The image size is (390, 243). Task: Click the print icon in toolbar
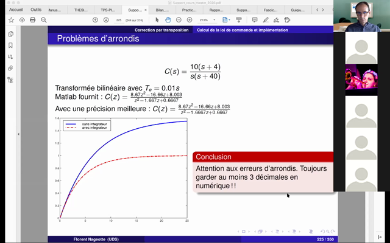click(x=33, y=20)
